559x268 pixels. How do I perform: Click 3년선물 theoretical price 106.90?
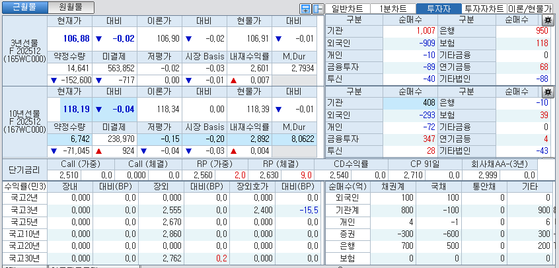(168, 38)
